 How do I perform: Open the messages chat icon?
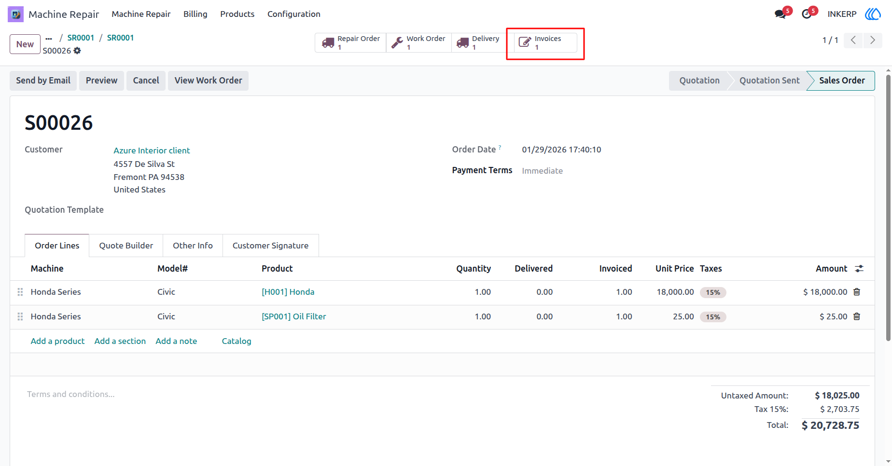pyautogui.click(x=780, y=14)
